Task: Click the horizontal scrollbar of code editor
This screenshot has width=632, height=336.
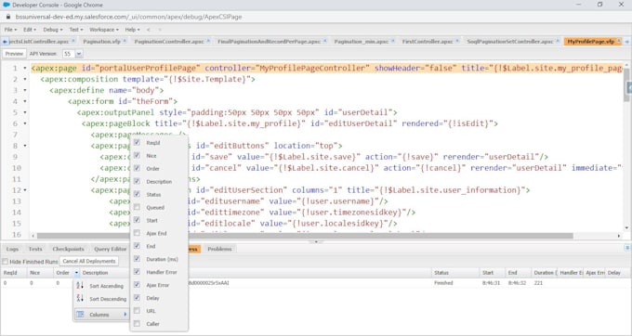Action: pyautogui.click(x=305, y=236)
